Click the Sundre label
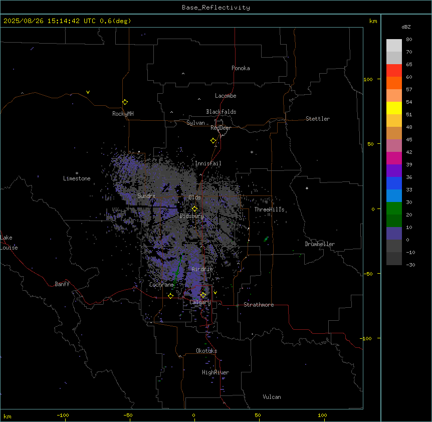Viewport: 432px width, 422px height. point(146,196)
